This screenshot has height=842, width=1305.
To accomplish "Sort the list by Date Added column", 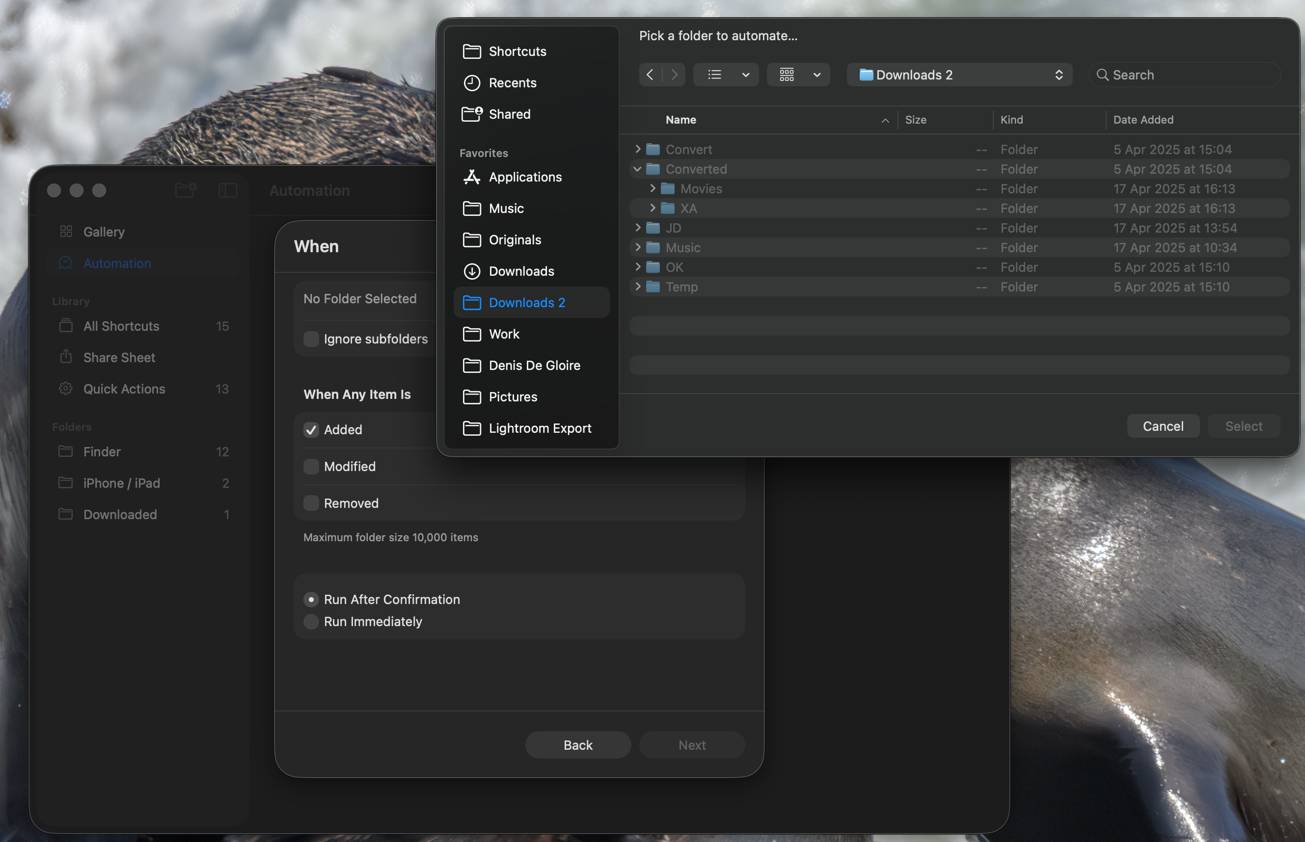I will tap(1143, 120).
